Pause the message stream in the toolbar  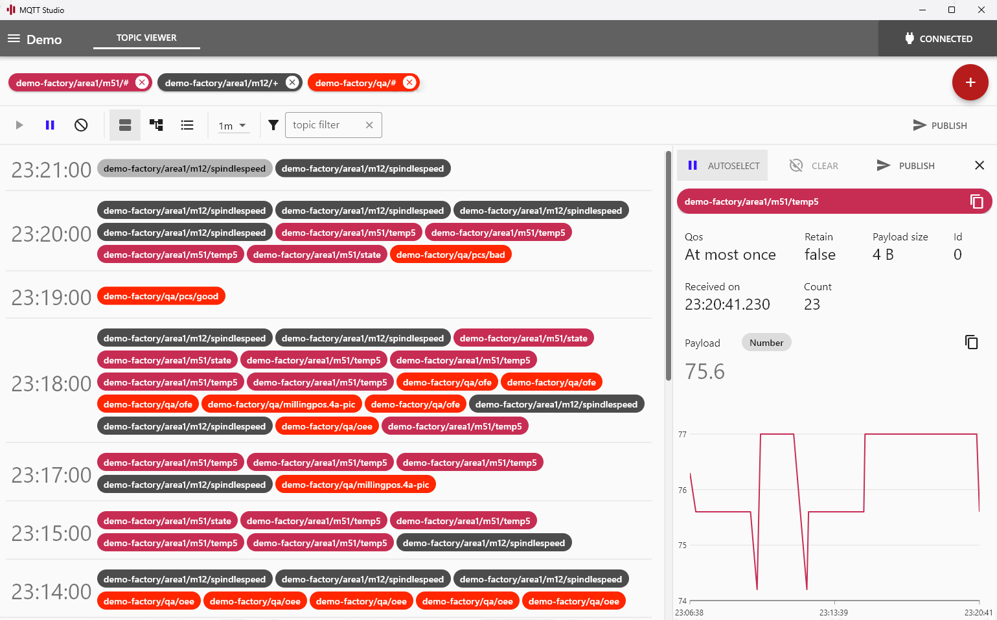[50, 125]
